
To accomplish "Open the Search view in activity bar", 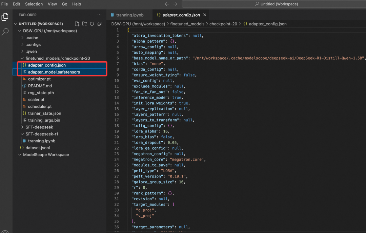I will pyautogui.click(x=5, y=31).
